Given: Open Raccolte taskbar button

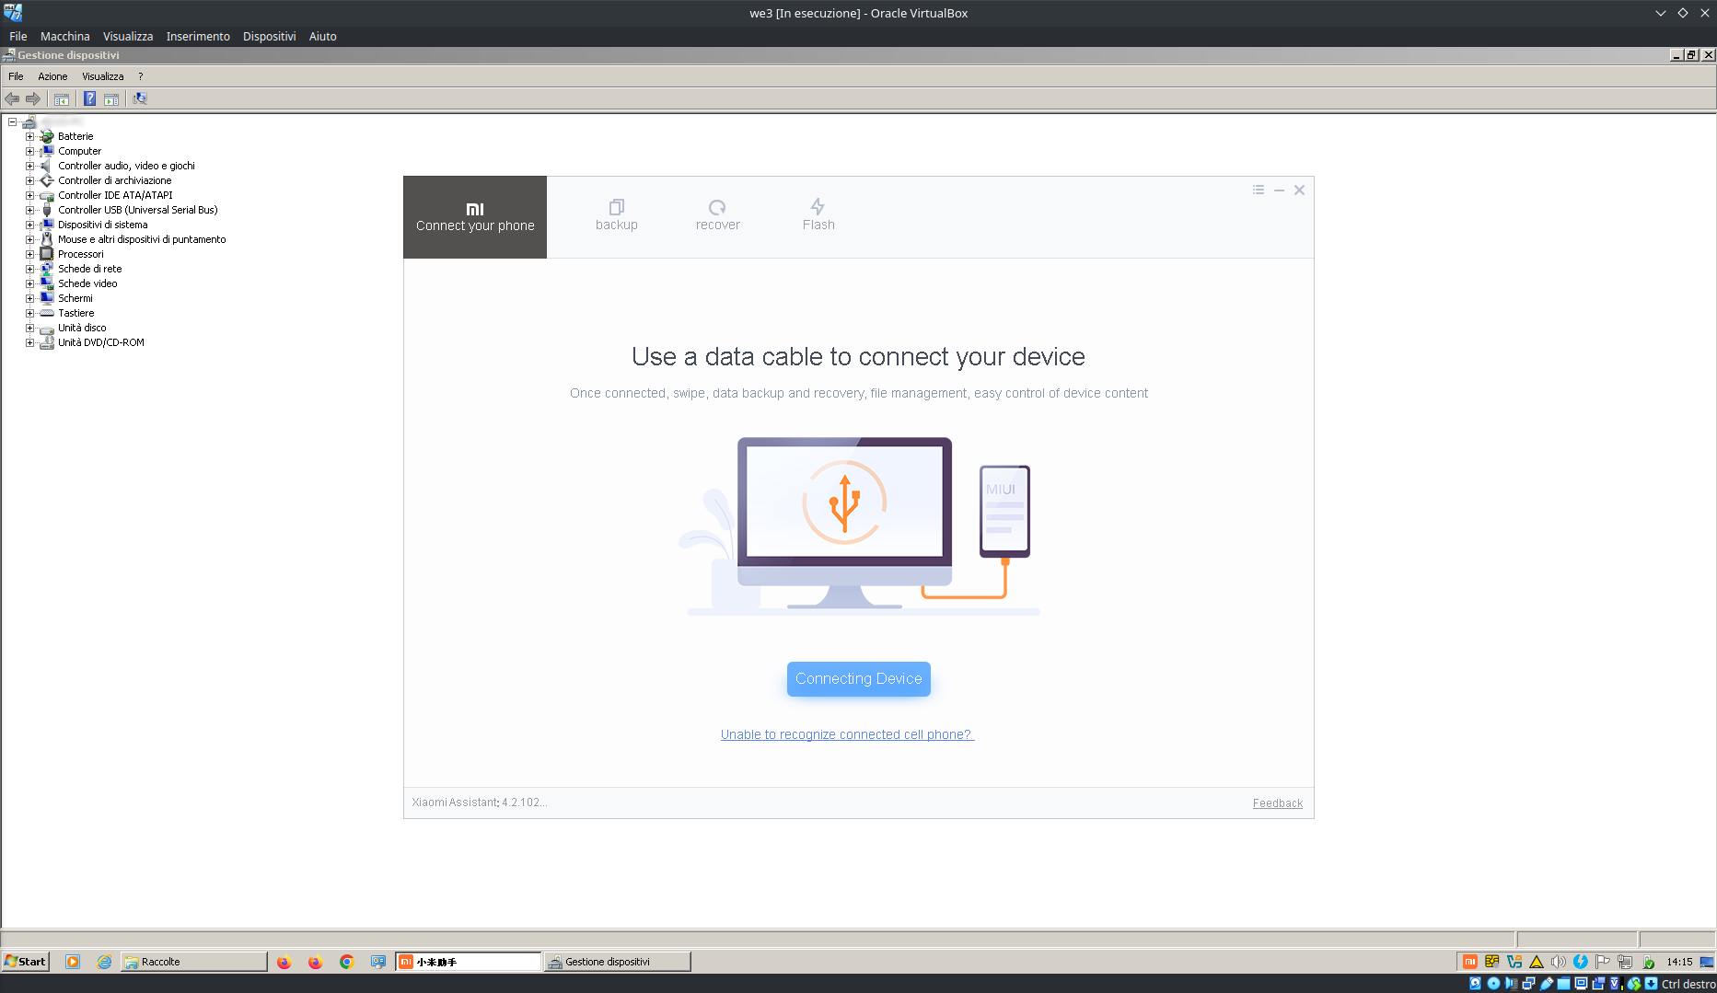Looking at the screenshot, I should 194,962.
